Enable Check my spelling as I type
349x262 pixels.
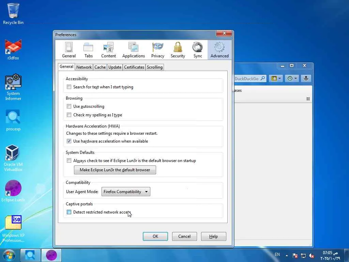69,115
